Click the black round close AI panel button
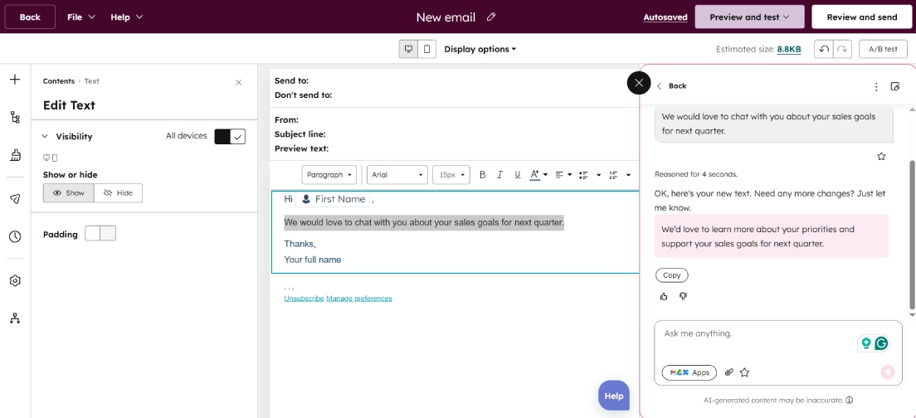 (639, 83)
